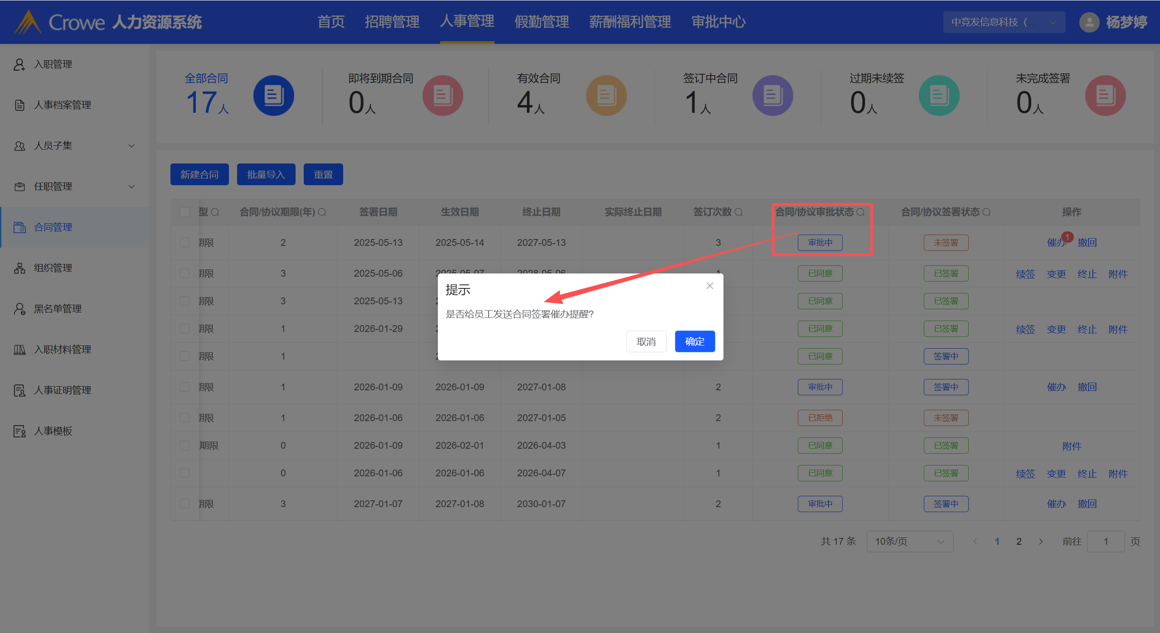Open 黑名单管理 in the sidebar menu
Viewport: 1160px width, 633px height.
(58, 309)
